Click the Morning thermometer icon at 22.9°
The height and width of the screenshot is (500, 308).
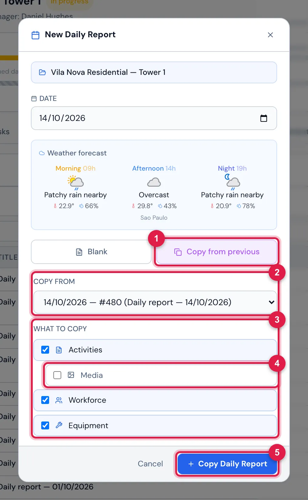[x=55, y=206]
